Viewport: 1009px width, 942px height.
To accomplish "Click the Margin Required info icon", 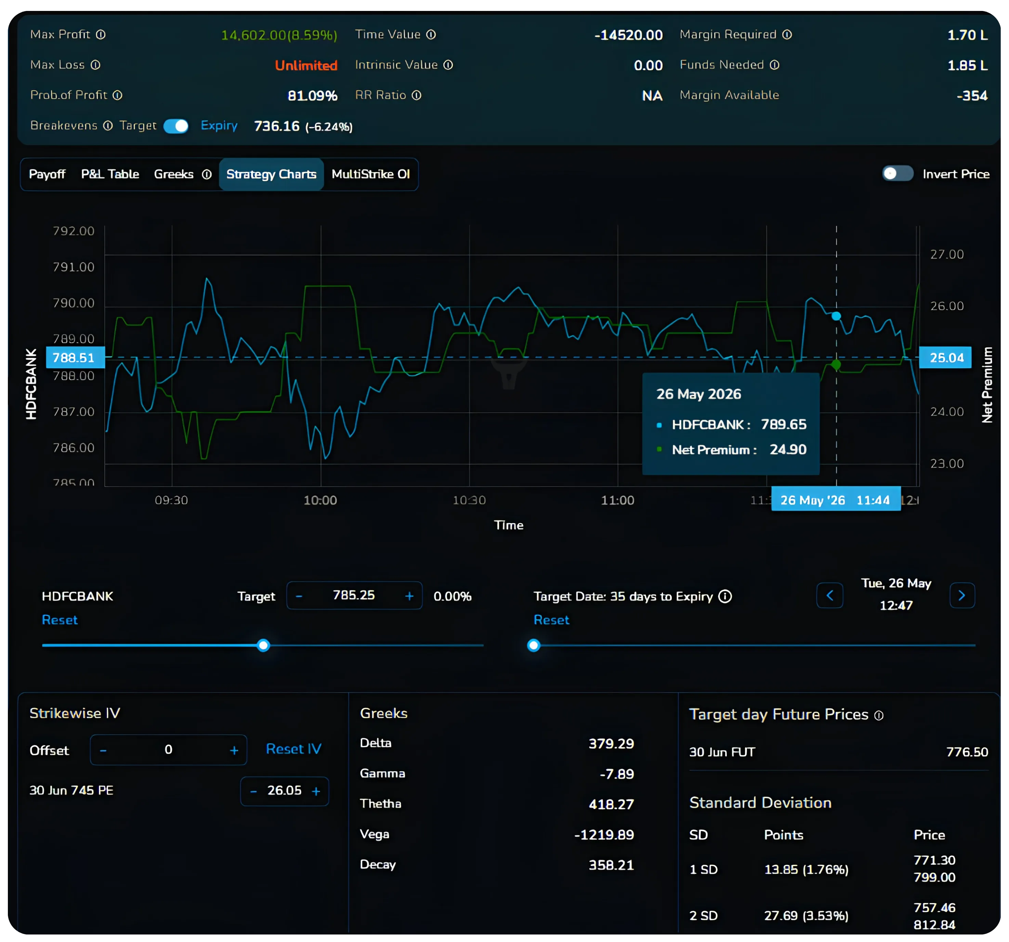I will [x=787, y=35].
